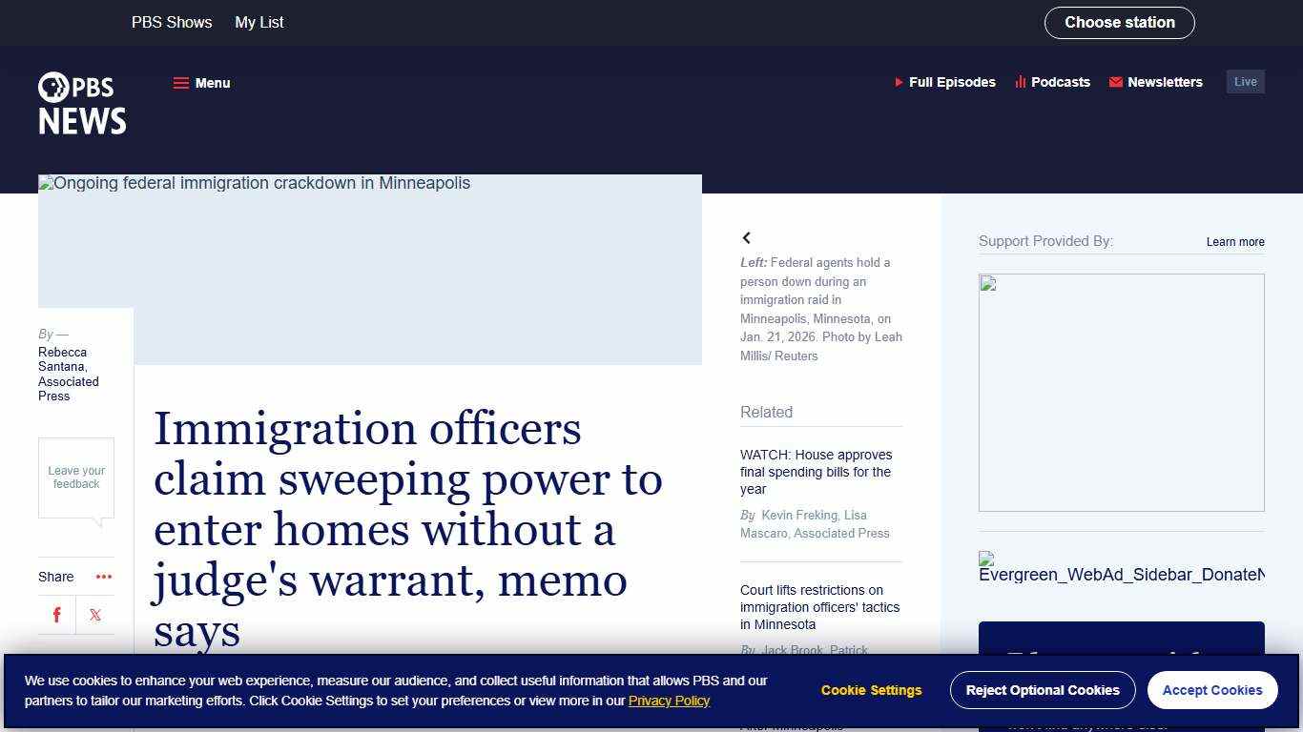The width and height of the screenshot is (1303, 732).
Task: Select PBS Shows in the top menu
Action: pos(172,22)
